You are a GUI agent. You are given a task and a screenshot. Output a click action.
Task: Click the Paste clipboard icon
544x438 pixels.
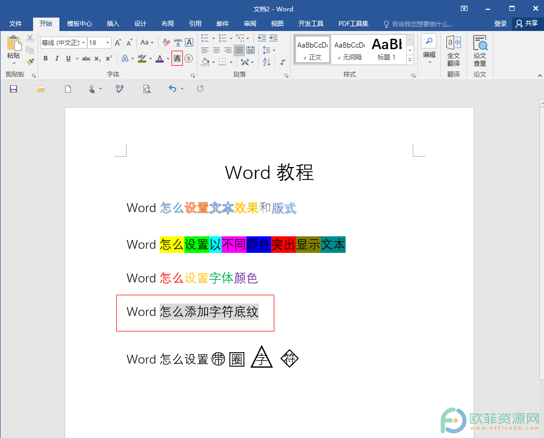point(14,43)
